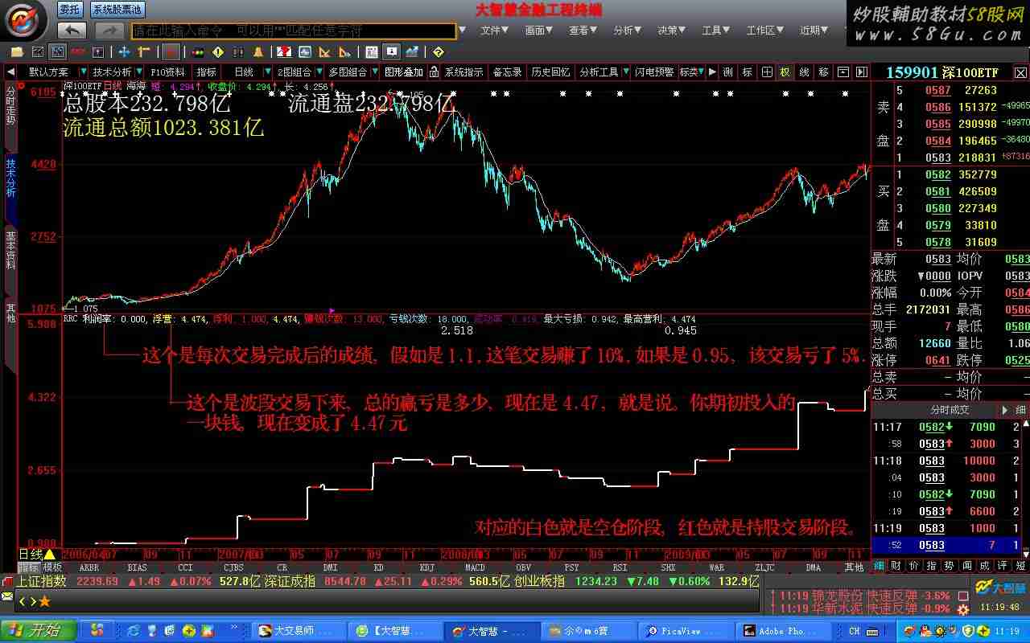The image size is (1030, 643).
Task: Switch to Adobe Pho... taskbar window
Action: 784,631
